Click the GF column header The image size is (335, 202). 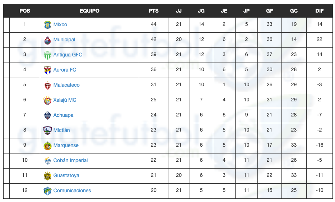point(270,11)
